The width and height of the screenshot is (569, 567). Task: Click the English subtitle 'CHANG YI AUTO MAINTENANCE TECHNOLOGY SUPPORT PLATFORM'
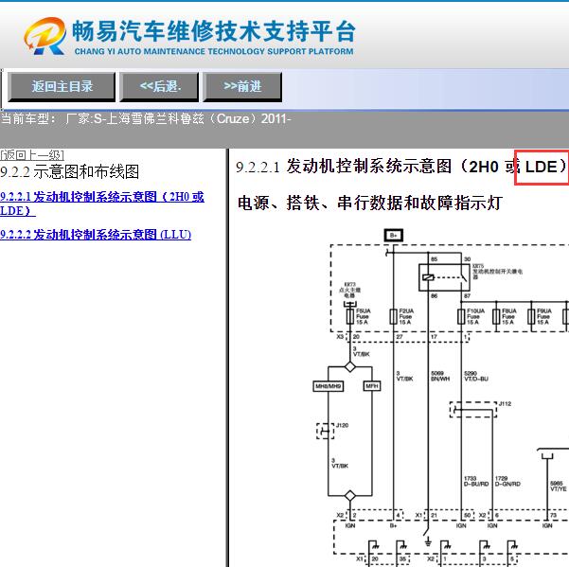tap(214, 51)
